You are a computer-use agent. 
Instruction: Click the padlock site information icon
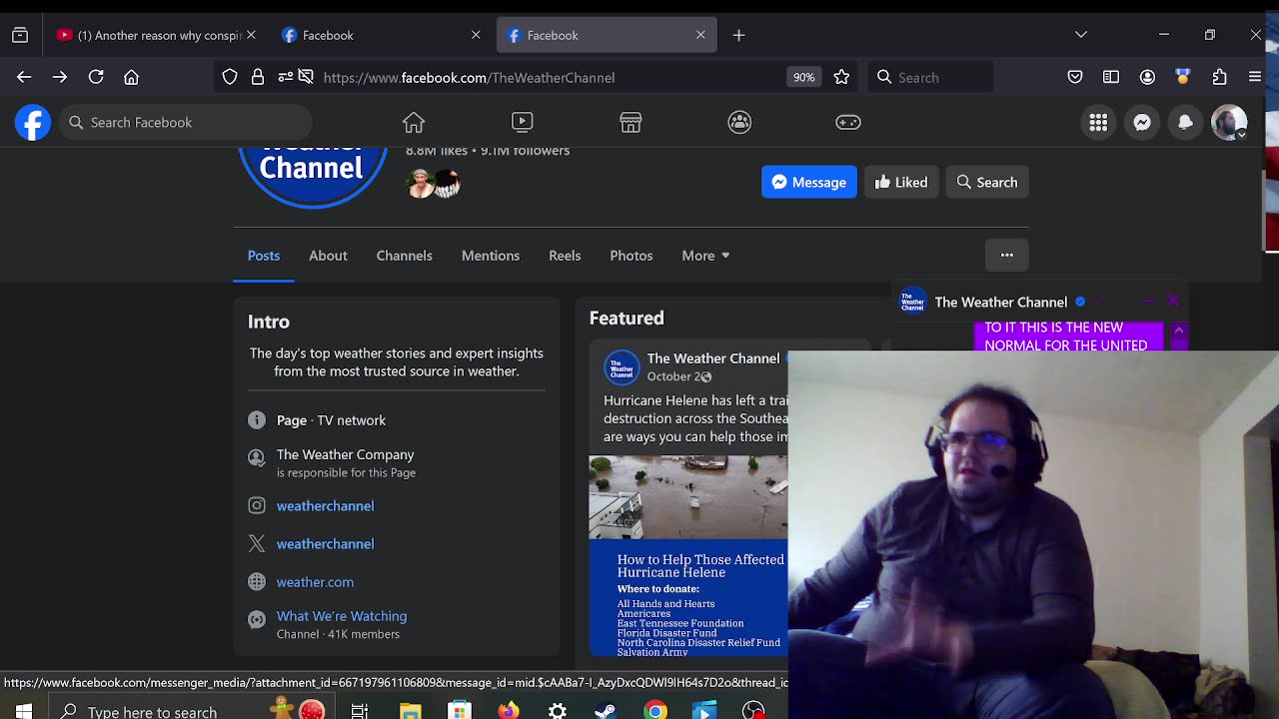tap(258, 77)
